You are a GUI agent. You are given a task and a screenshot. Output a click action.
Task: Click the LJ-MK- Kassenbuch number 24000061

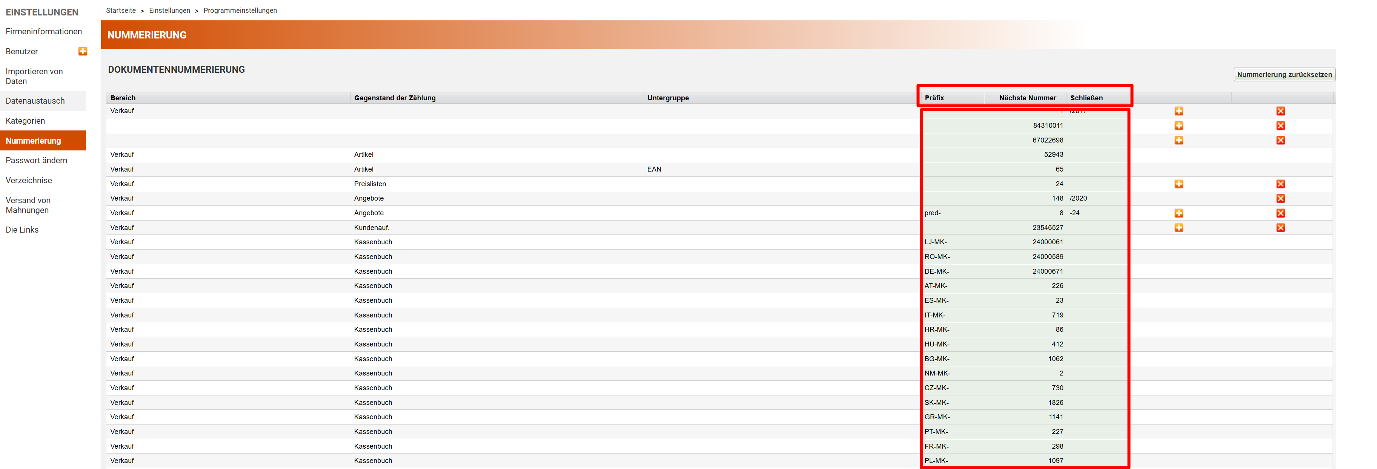[x=1047, y=242]
